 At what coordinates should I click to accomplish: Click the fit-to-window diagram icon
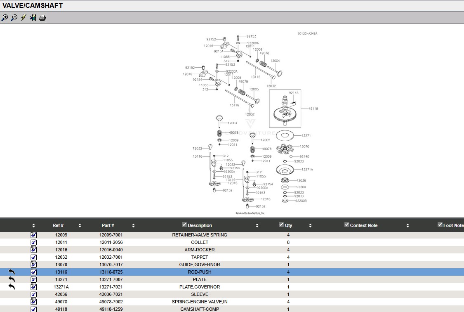pyautogui.click(x=33, y=18)
